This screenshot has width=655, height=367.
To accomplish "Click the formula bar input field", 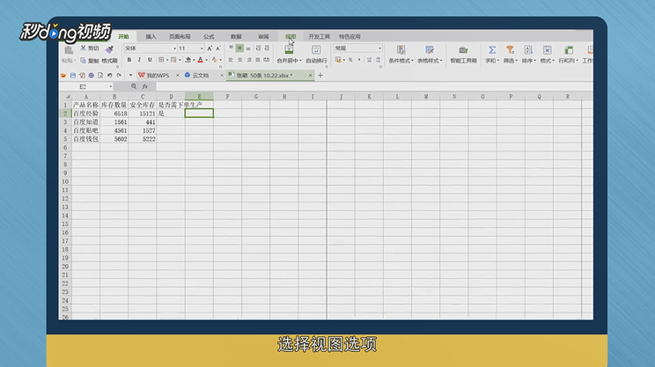I will tap(374, 86).
